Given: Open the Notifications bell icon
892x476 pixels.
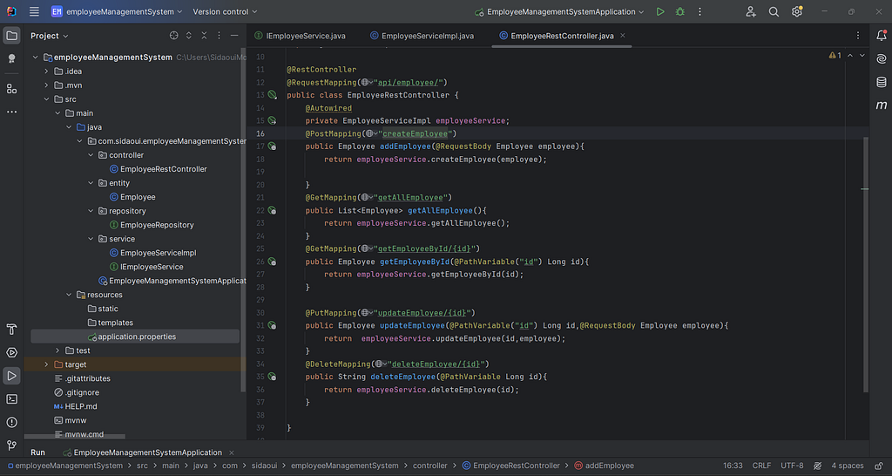Looking at the screenshot, I should pyautogui.click(x=882, y=35).
